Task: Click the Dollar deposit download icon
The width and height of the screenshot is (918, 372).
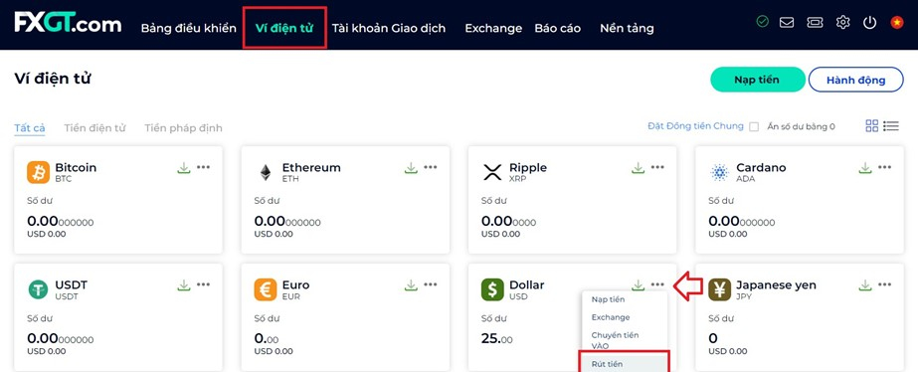Action: coord(639,285)
